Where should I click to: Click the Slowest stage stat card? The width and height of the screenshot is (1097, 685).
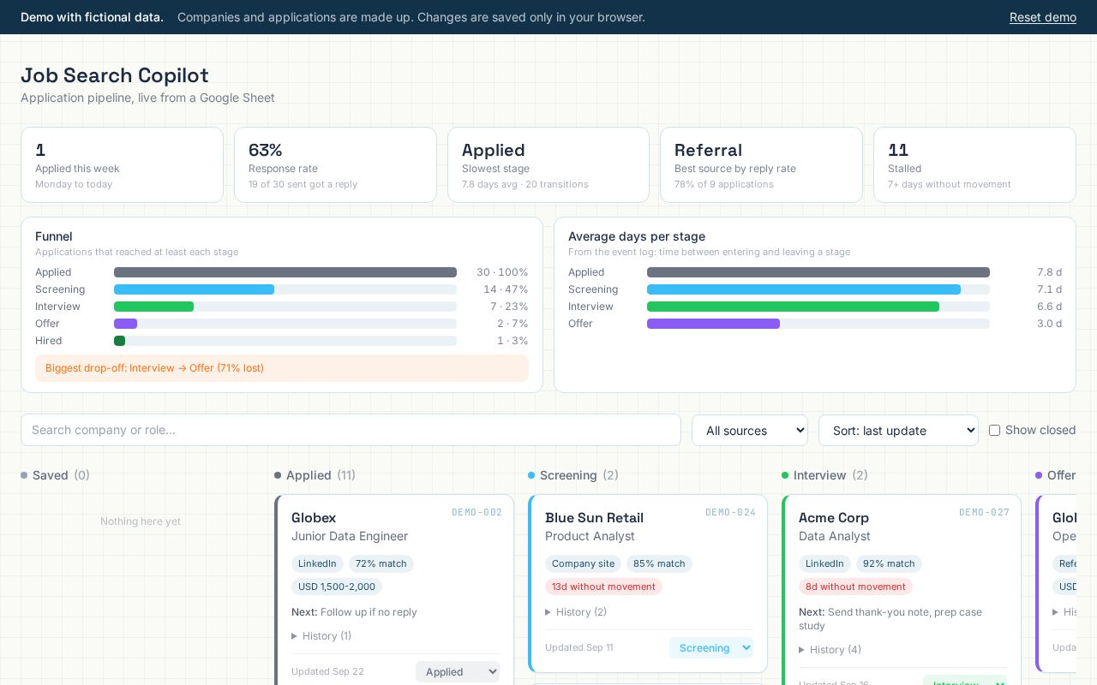tap(548, 165)
